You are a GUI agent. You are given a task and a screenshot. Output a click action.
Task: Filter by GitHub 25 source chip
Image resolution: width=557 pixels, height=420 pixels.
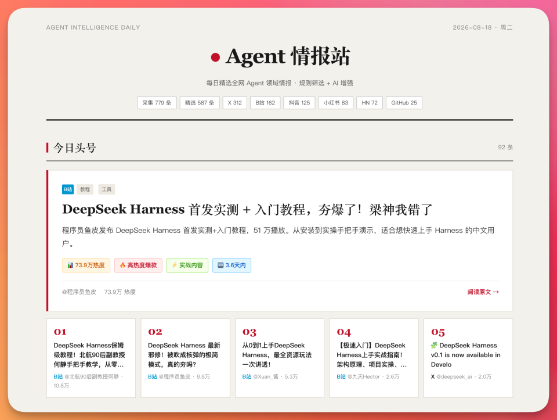coord(404,103)
